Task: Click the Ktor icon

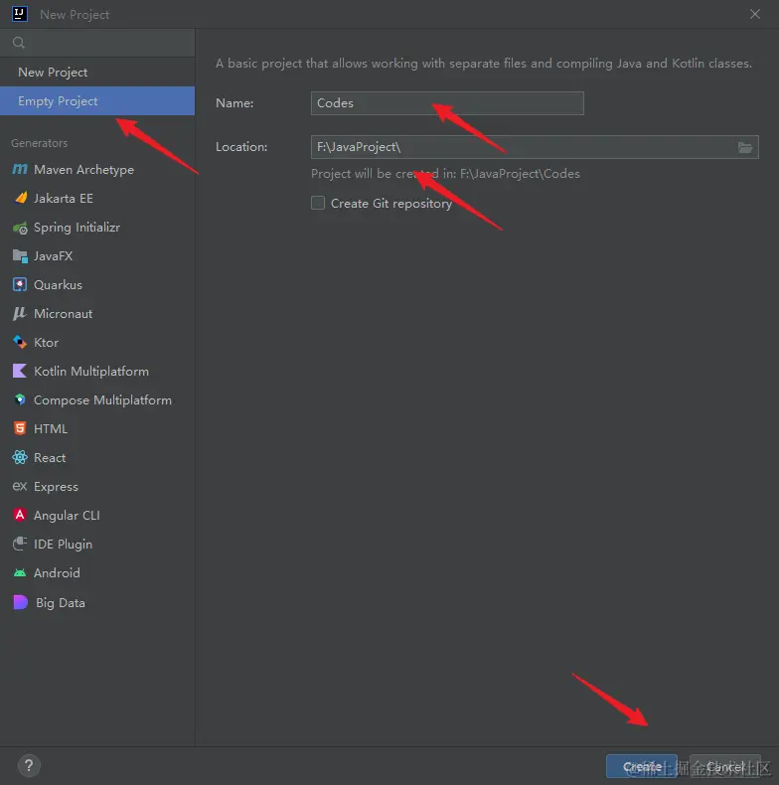Action: coord(20,343)
